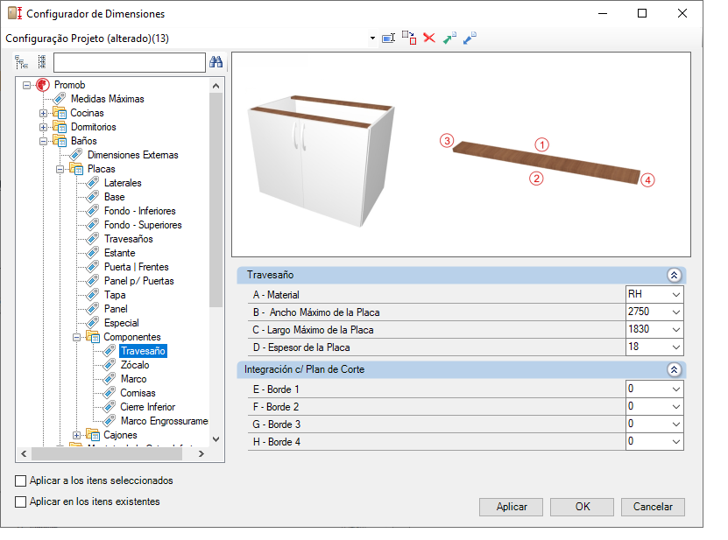Collapse the Placas tree node
Image resolution: width=728 pixels, height=540 pixels.
coord(60,169)
